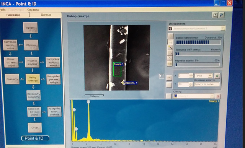Viewport: 245px width, 148px height.
Task: Click the lowest peak marker circle in the spectrum
Action: tap(76, 129)
